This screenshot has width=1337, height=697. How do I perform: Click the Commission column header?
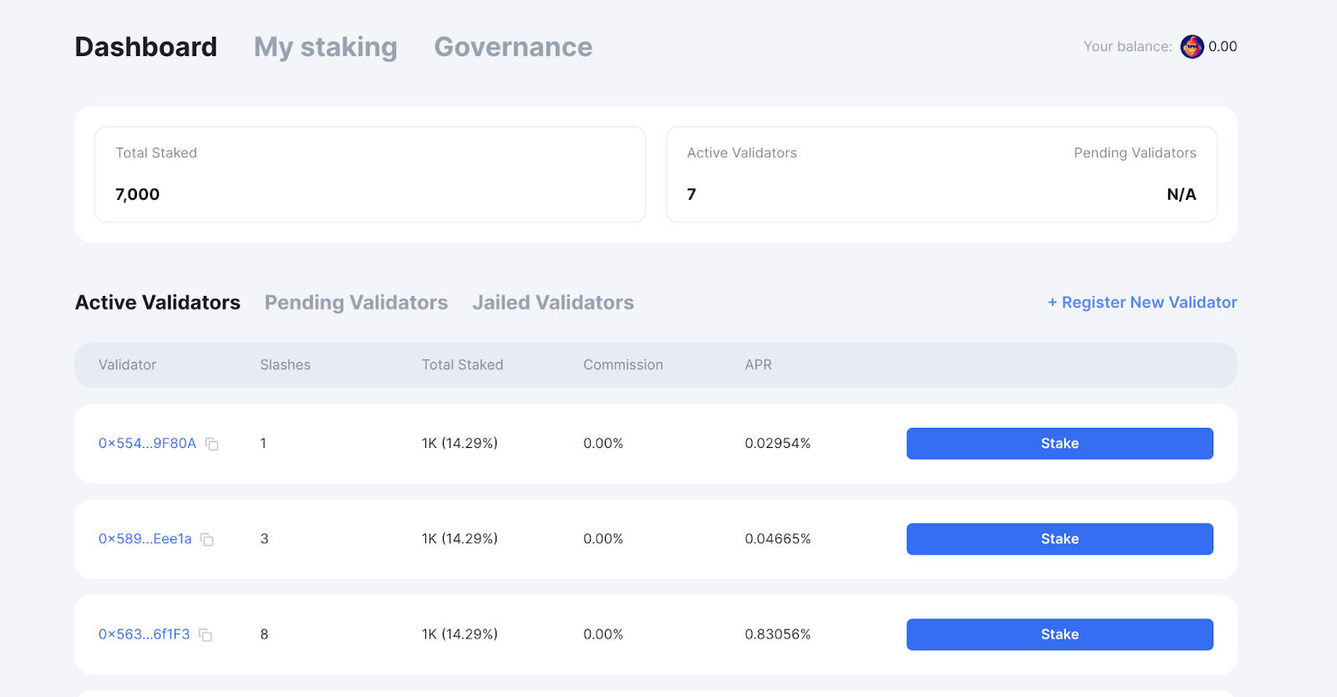click(623, 365)
